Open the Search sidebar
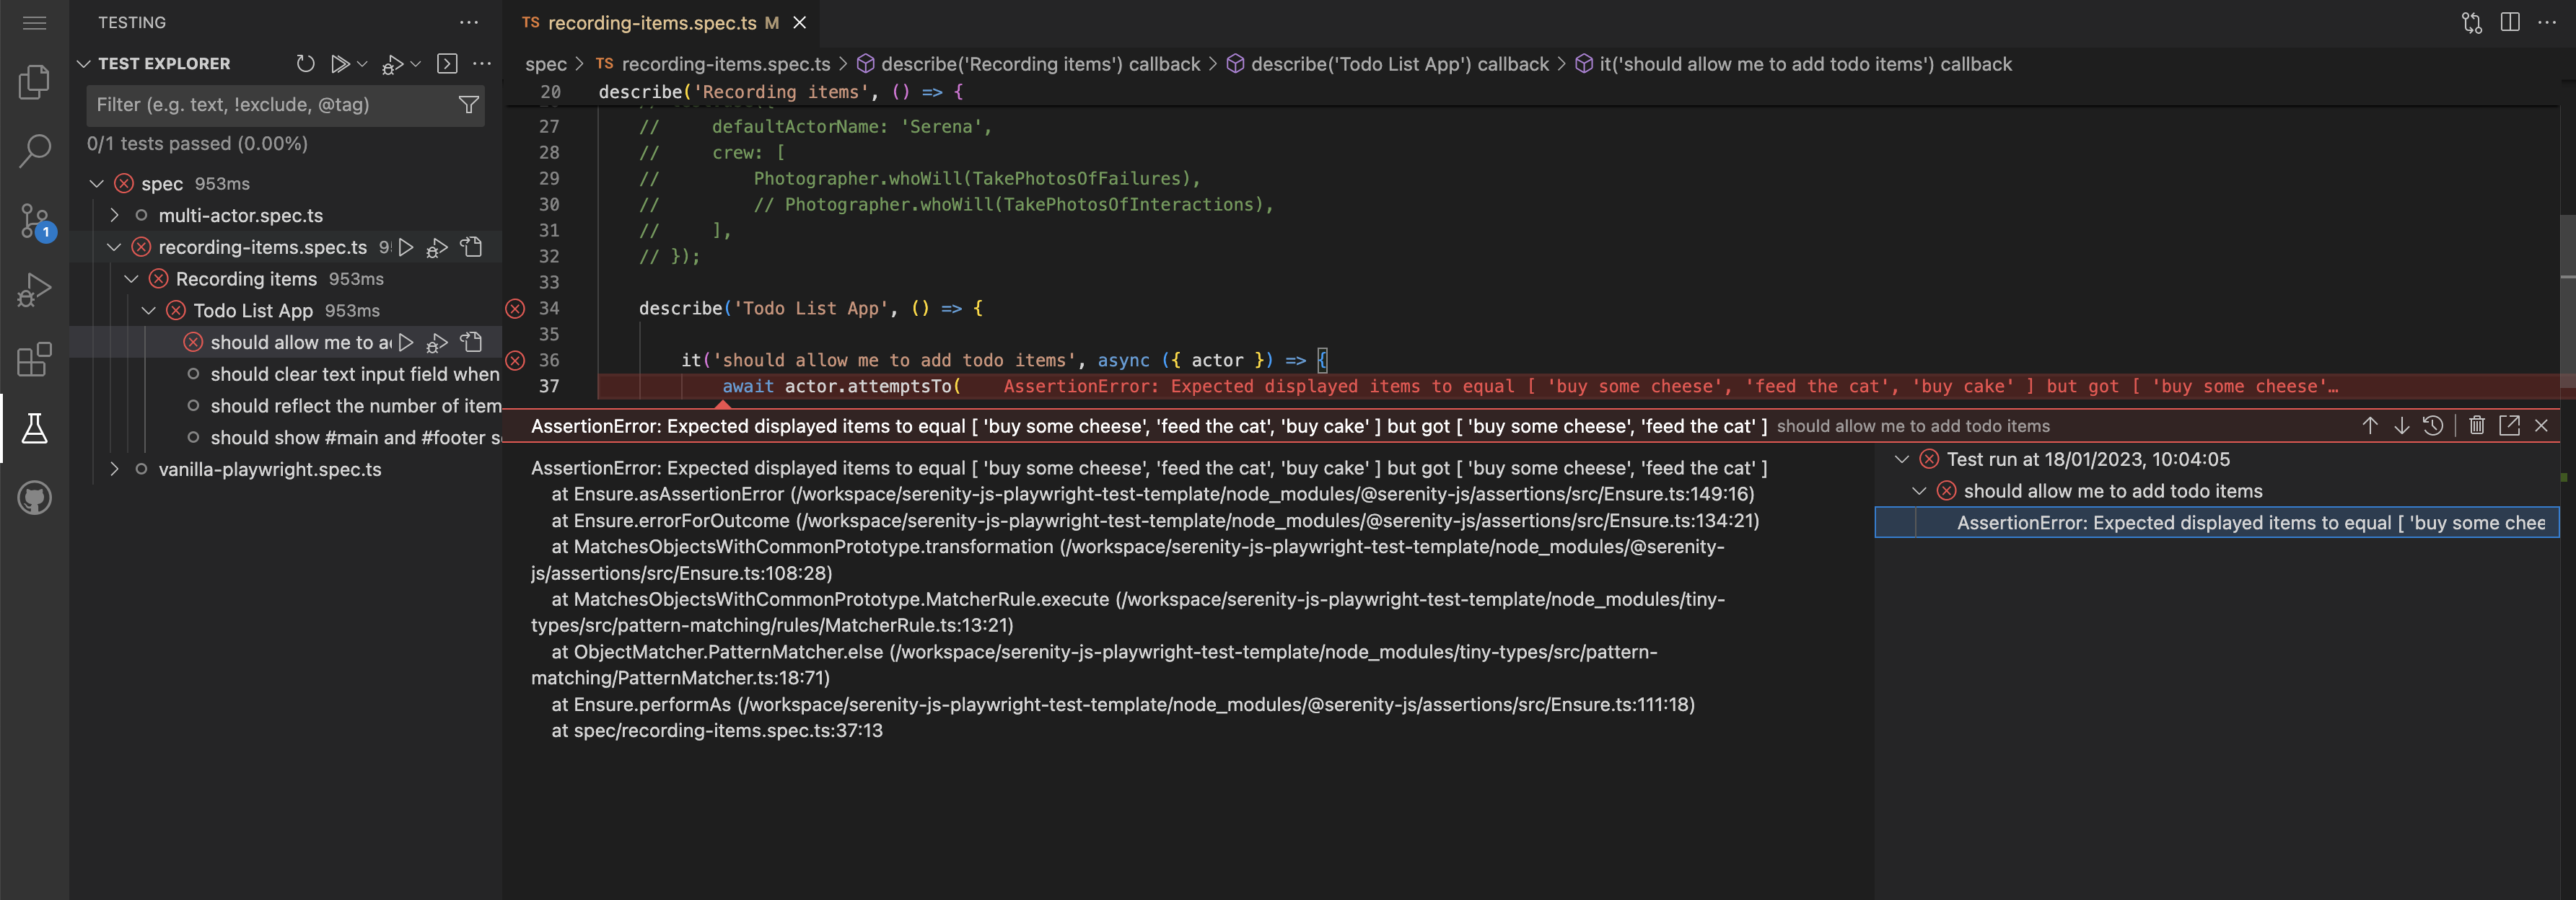2576x900 pixels. (35, 150)
